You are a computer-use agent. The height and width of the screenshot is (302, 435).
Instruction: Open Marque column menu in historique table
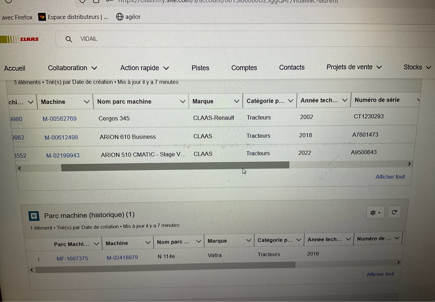click(248, 241)
